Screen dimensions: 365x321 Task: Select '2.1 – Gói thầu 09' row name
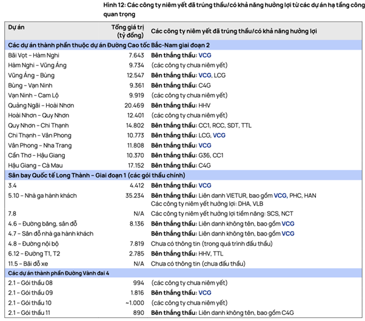click(x=30, y=293)
